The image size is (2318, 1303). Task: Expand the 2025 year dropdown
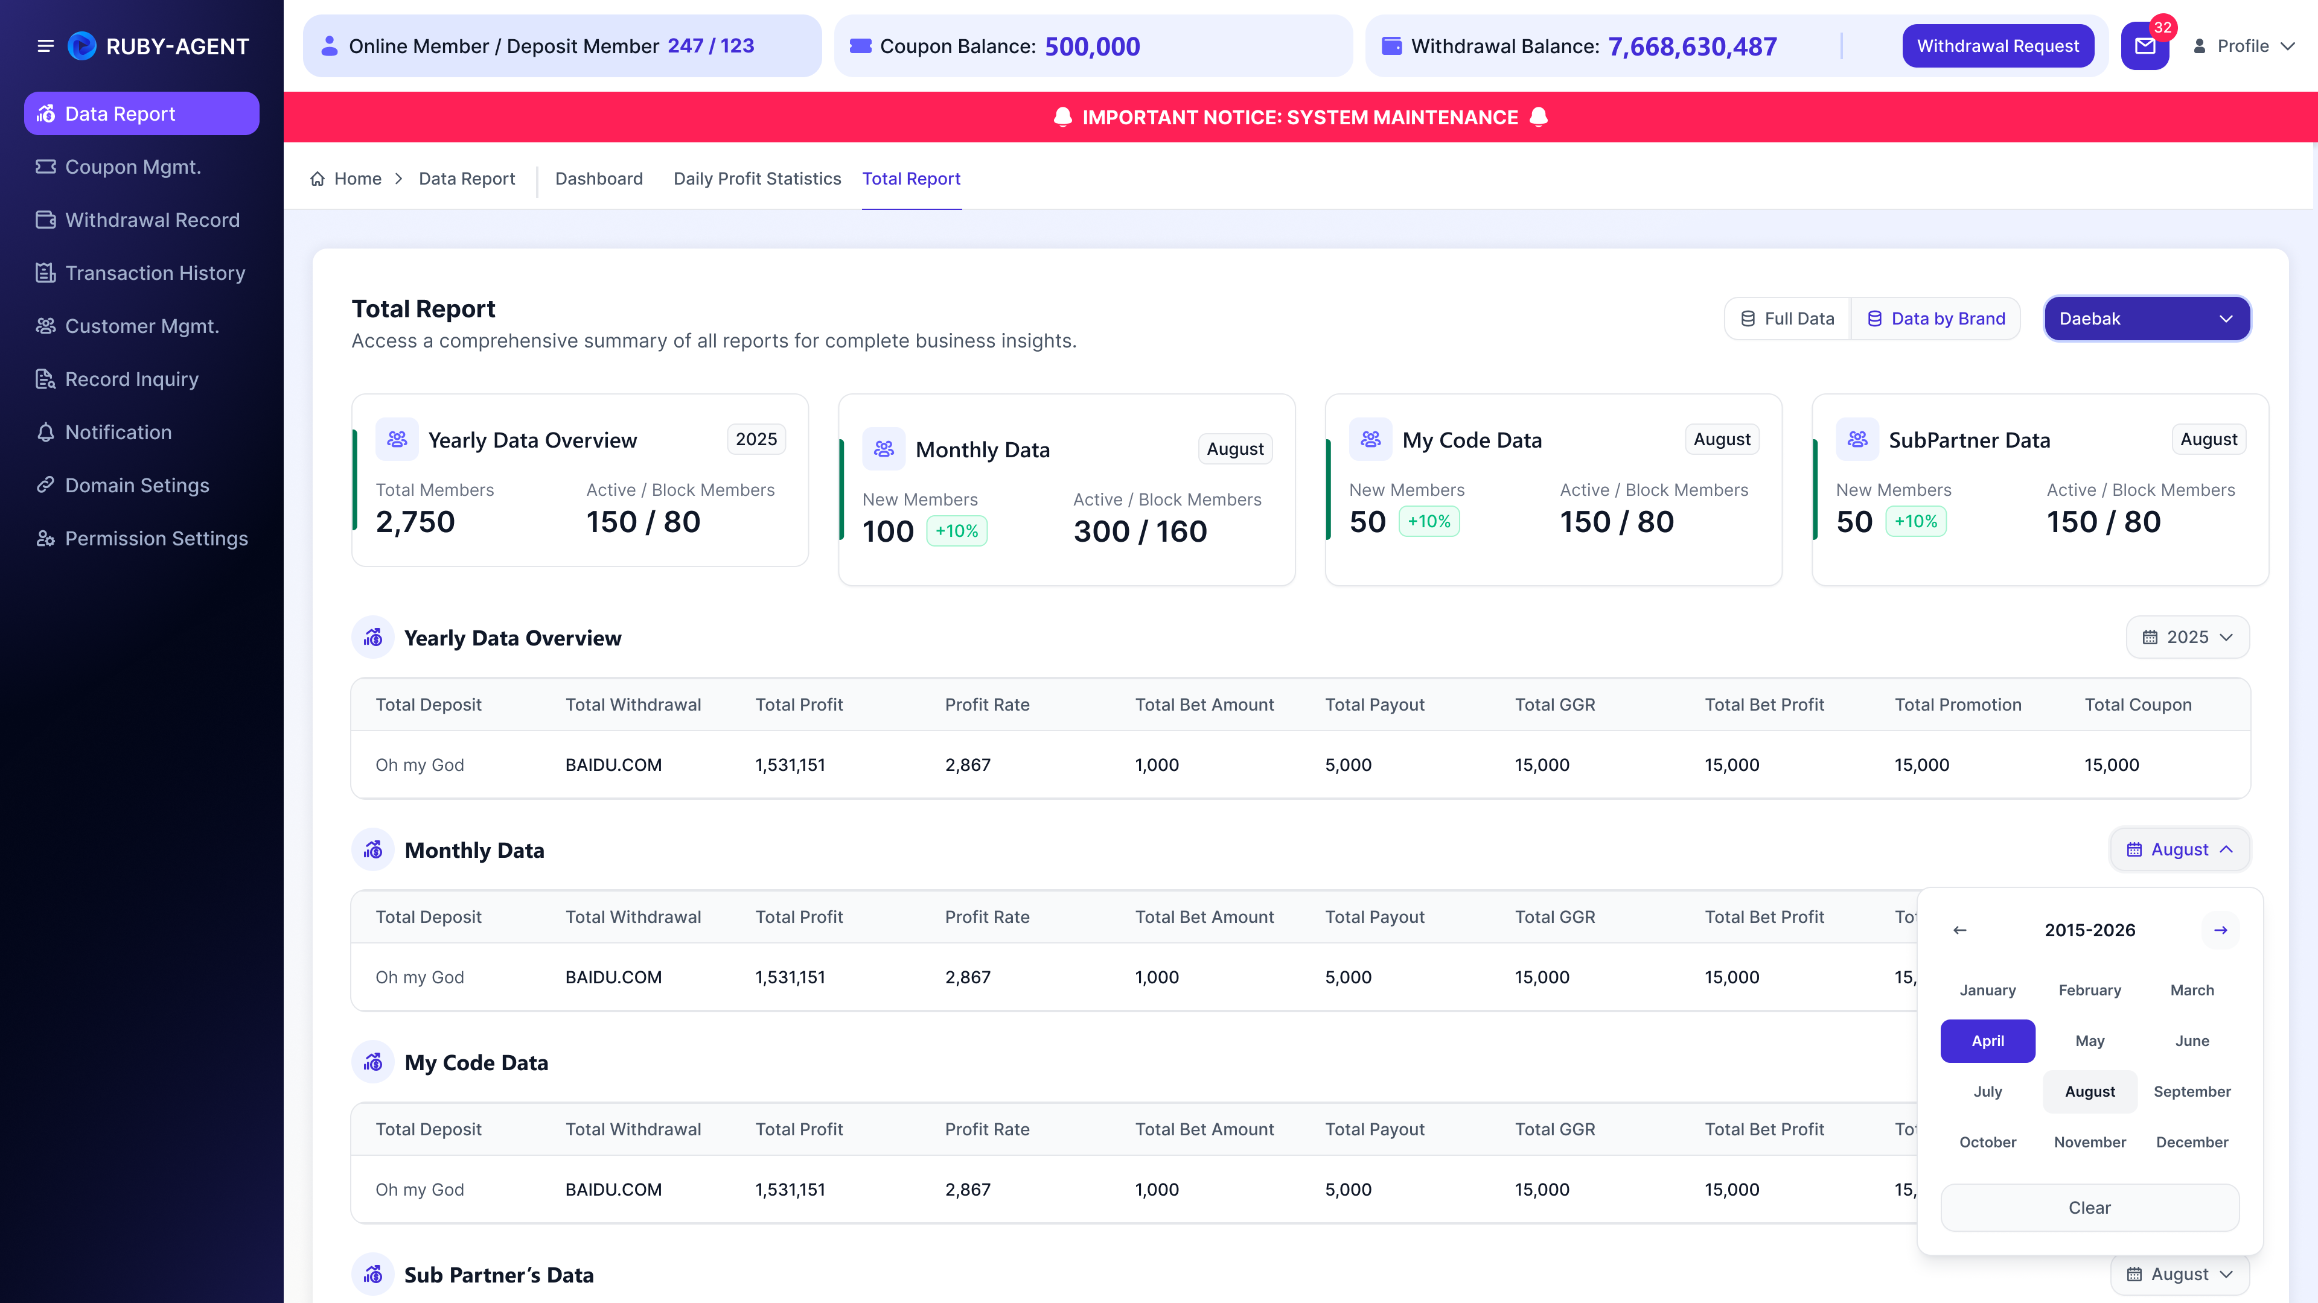2188,636
